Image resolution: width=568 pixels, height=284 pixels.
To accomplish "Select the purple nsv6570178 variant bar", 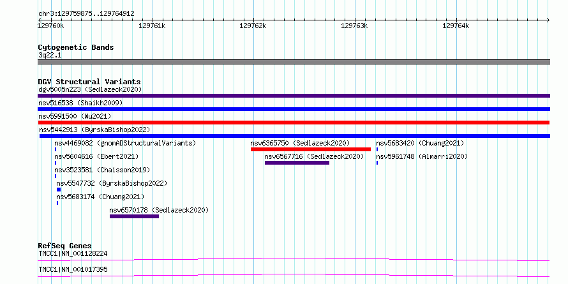I will click(x=135, y=216).
